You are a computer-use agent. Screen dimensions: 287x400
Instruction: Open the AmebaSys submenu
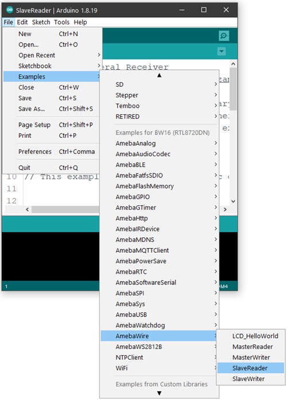[160, 304]
